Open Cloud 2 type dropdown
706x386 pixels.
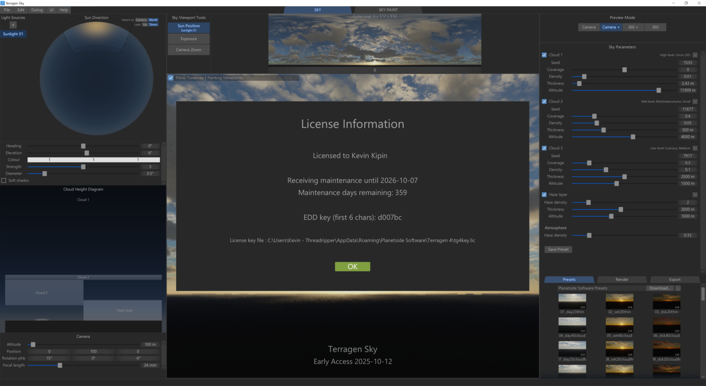pos(695,101)
